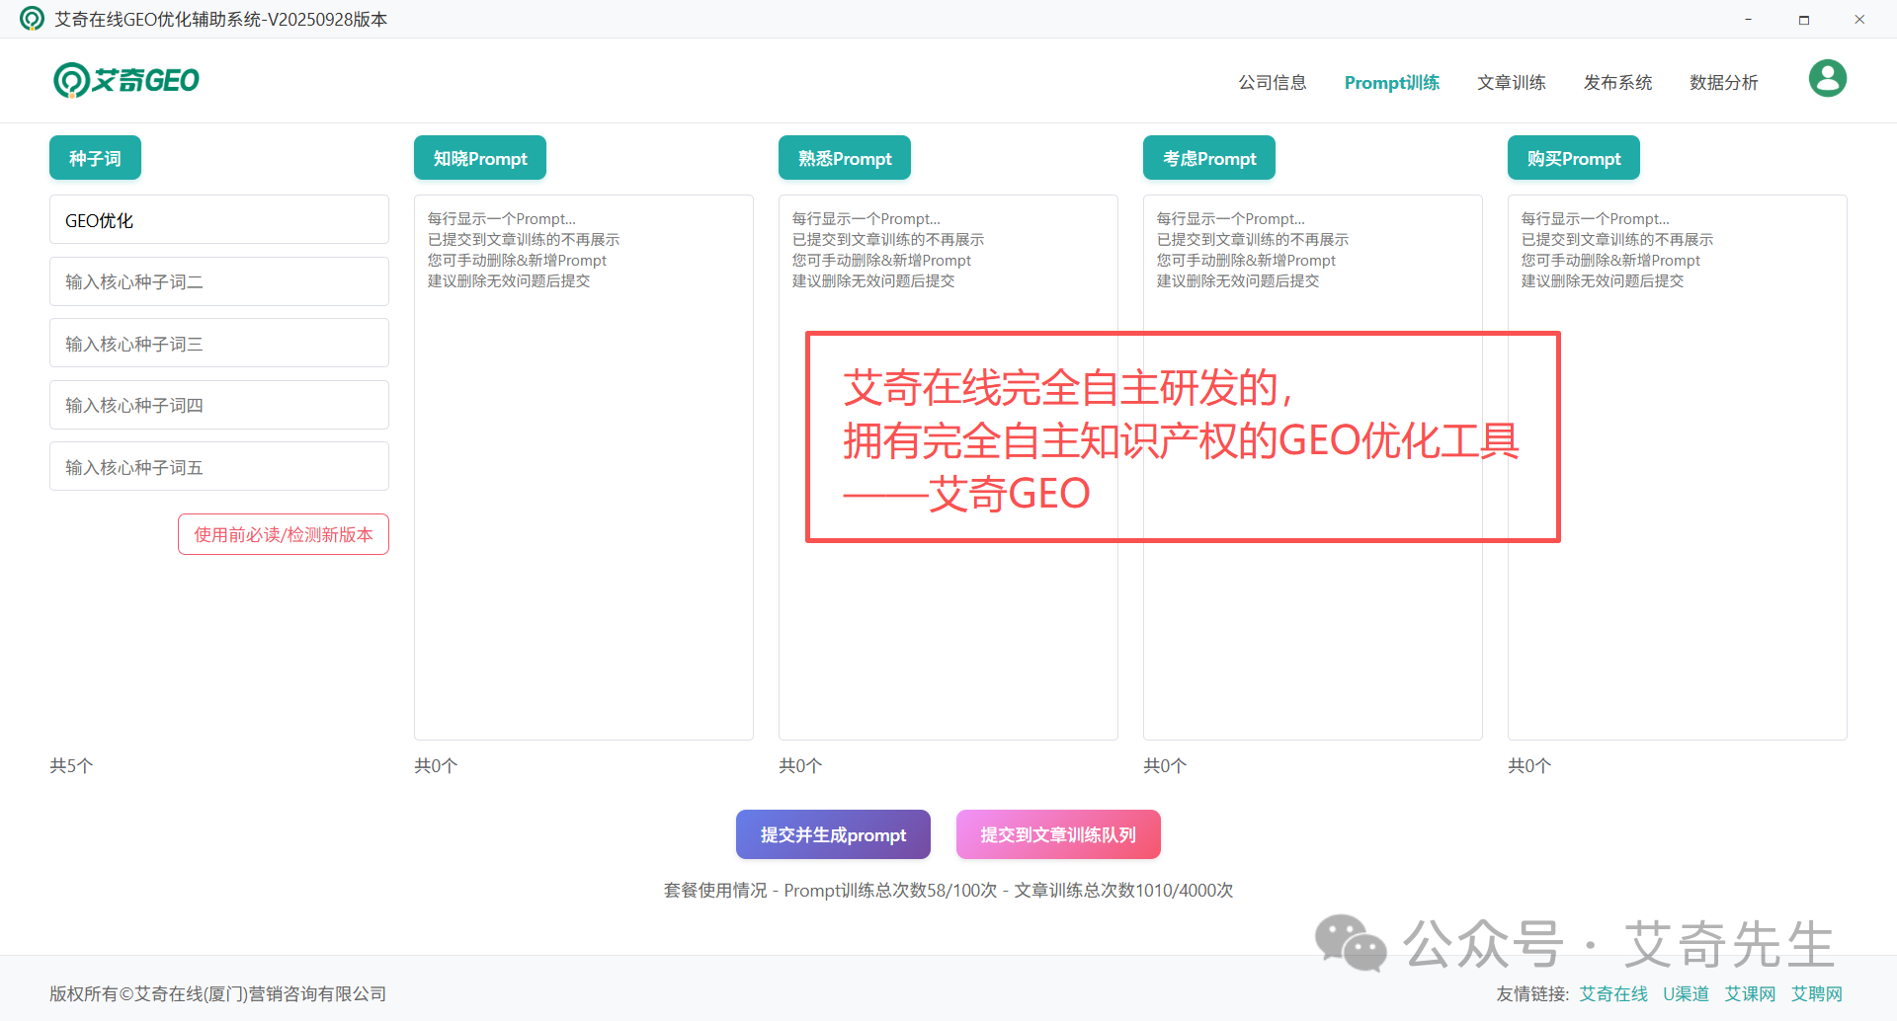Click the 艾奇GEO logo
Viewport: 1897px width, 1021px height.
coord(126,80)
